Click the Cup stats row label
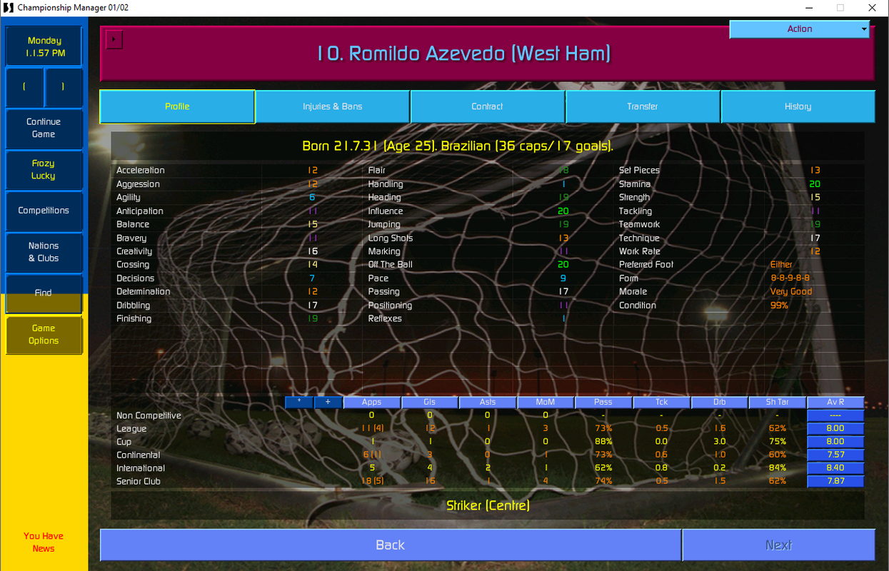This screenshot has height=571, width=889. 124,442
